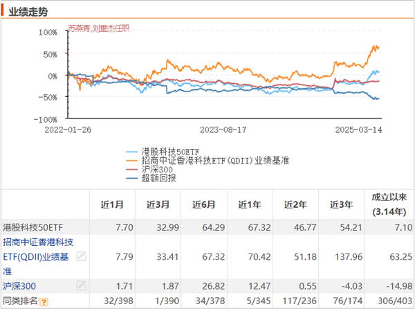Select the 成立以来 (3.14年) column header
This screenshot has height=311, width=415.
[x=389, y=204]
